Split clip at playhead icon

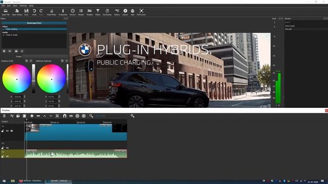point(57,116)
